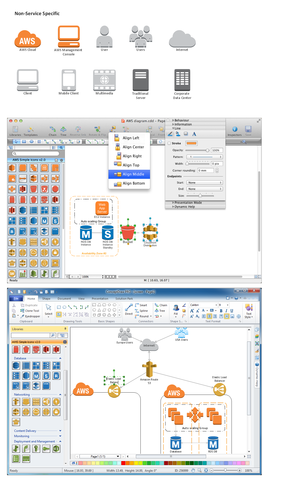Select the ellipse drawing tool in Mac window
The image size is (302, 486).
point(31,142)
